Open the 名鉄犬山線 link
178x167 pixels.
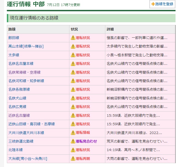tap(17, 98)
